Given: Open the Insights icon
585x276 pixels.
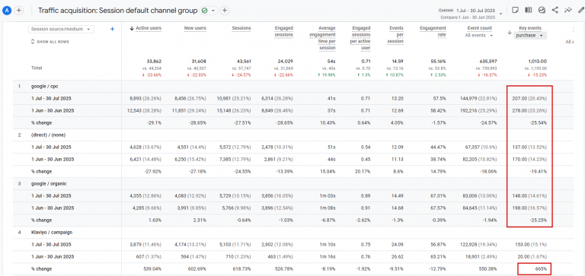Looking at the screenshot, I should click(542, 10).
